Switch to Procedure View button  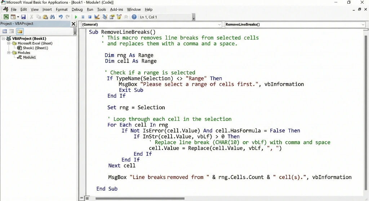click(x=82, y=198)
